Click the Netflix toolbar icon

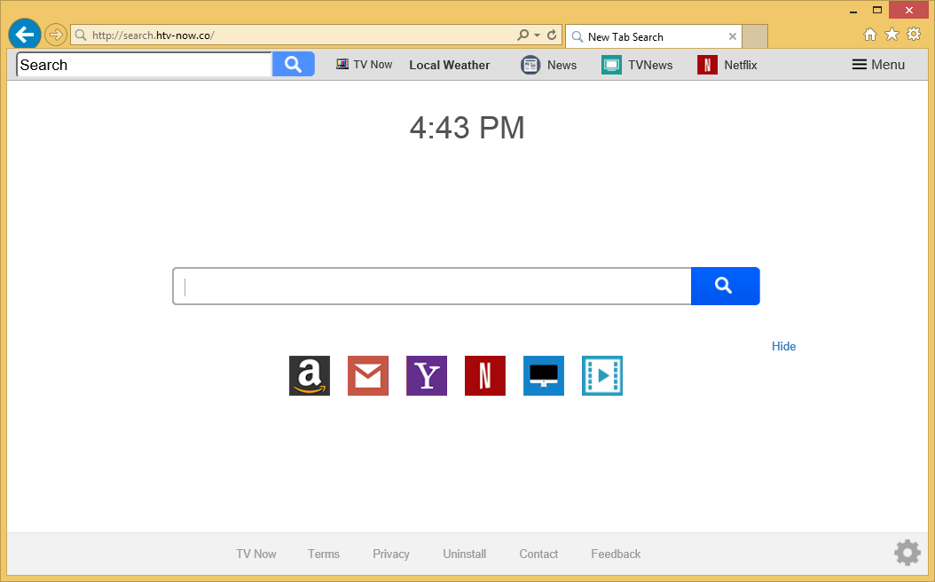tap(707, 65)
